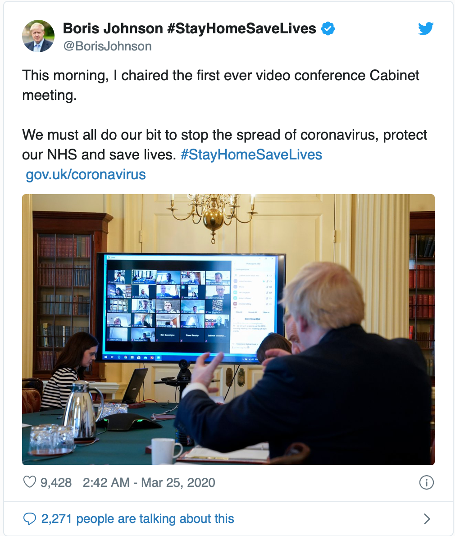
Task: Click the 9,428 likes count
Action: click(x=56, y=482)
